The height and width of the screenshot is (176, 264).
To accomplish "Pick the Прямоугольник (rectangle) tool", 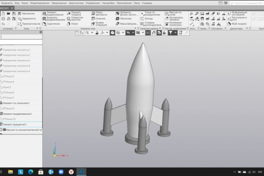I will coord(29,24).
